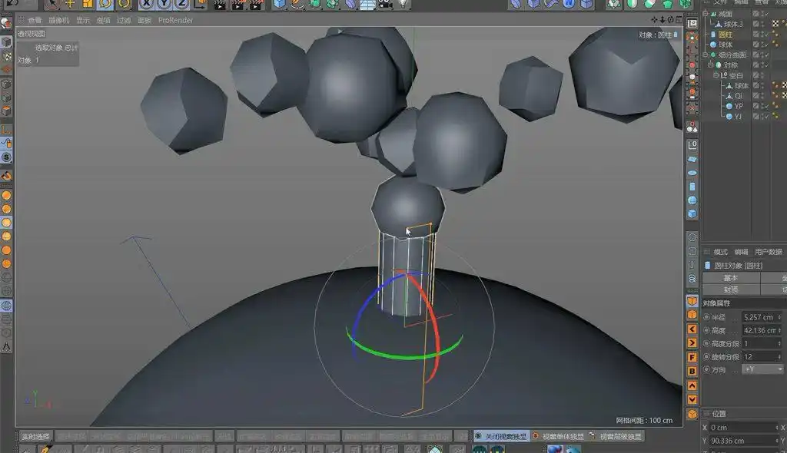Click the globe icon in left sidebar
The width and height of the screenshot is (787, 453).
click(6, 305)
